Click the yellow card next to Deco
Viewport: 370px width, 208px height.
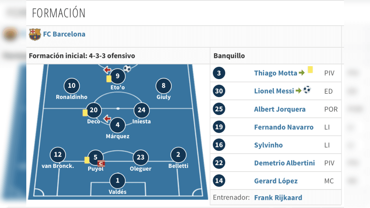coord(85,113)
